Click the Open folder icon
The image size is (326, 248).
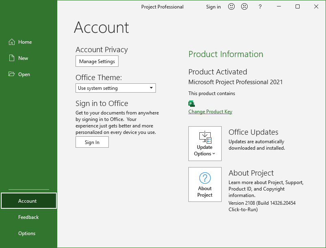coord(12,74)
